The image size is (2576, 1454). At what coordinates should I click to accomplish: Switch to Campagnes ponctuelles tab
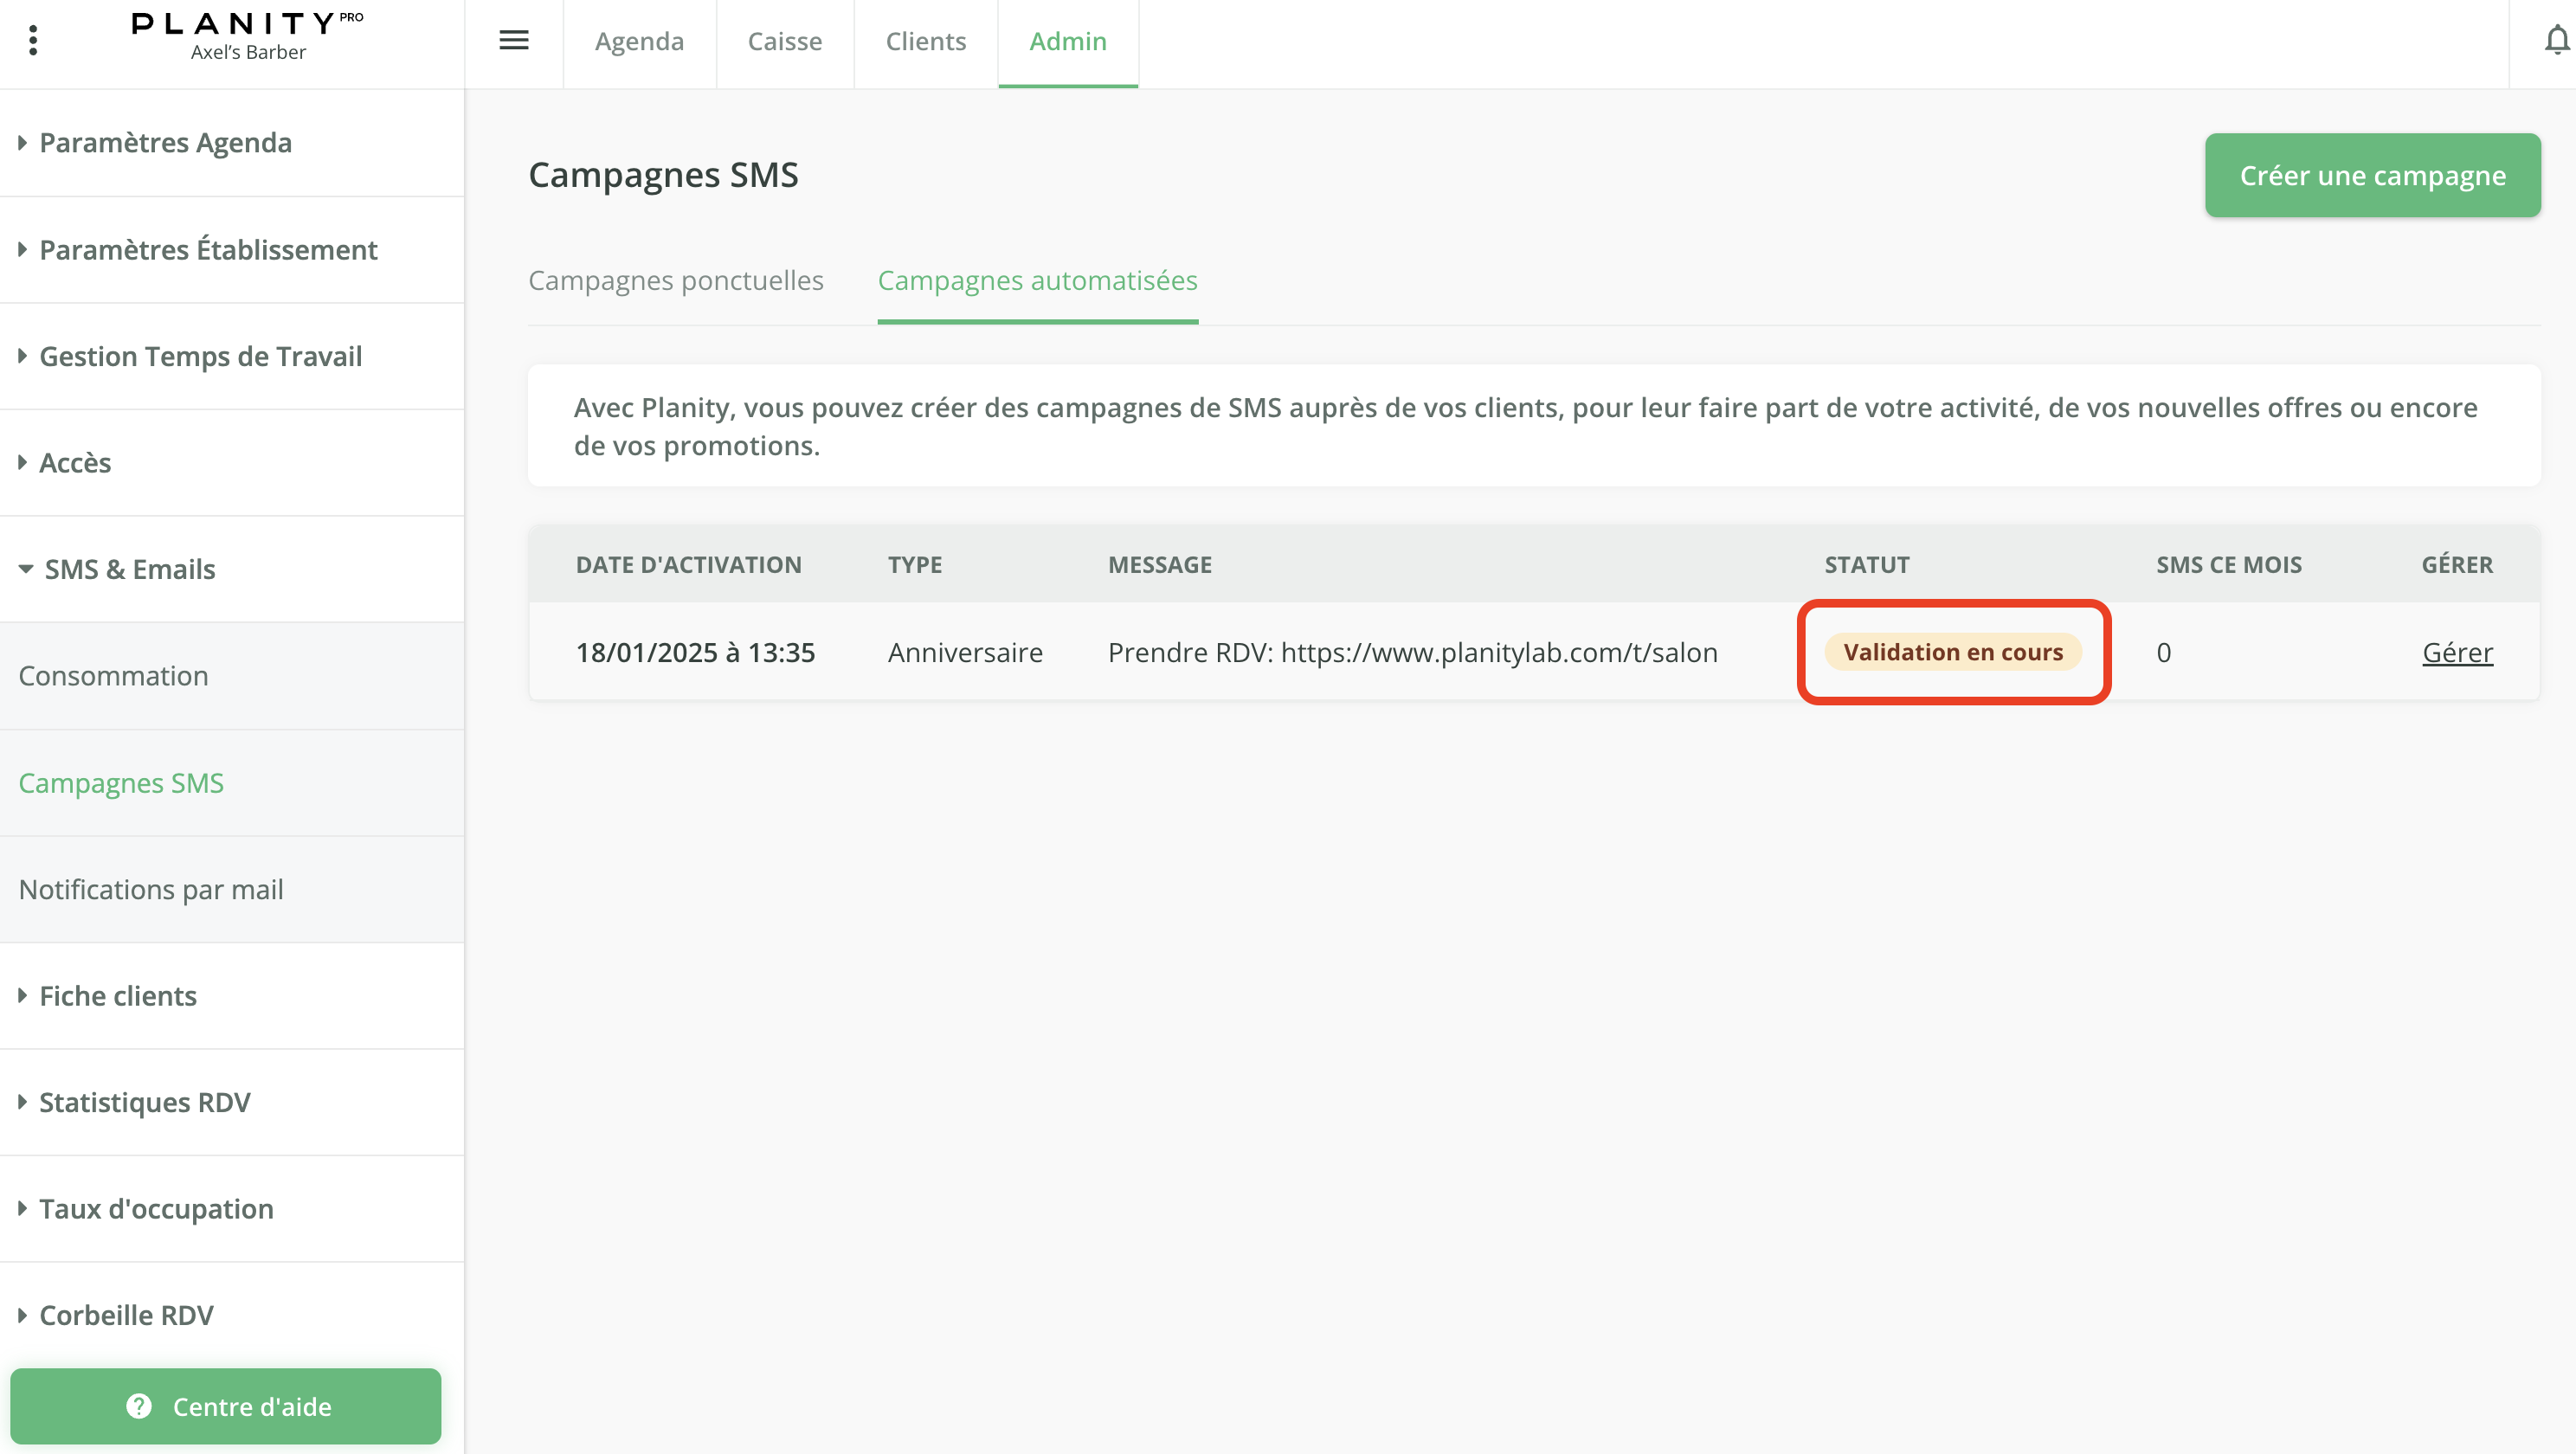[676, 280]
